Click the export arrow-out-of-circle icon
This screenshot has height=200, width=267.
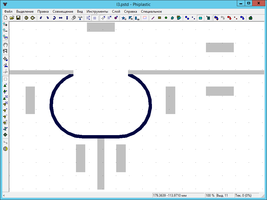point(33,18)
